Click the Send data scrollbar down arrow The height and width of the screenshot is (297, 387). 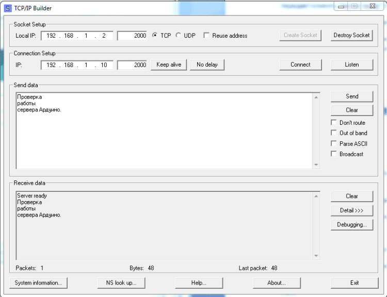tap(316, 164)
